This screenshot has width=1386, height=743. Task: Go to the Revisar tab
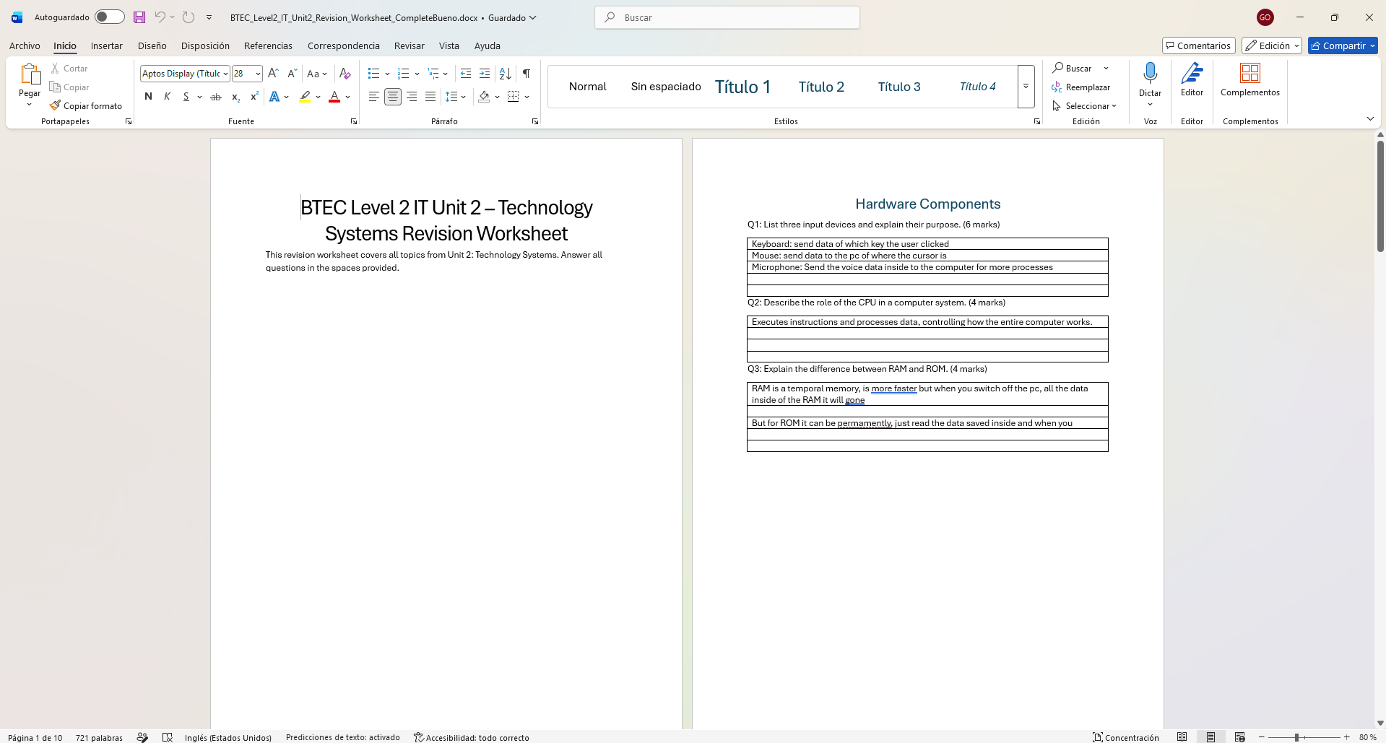pyautogui.click(x=409, y=45)
